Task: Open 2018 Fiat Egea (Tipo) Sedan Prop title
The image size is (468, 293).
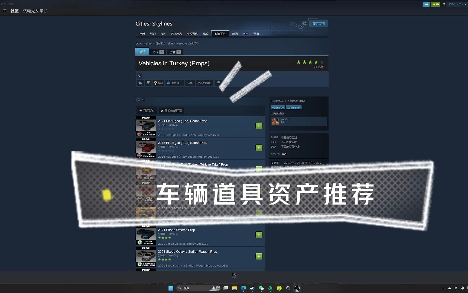Action: tap(183, 143)
